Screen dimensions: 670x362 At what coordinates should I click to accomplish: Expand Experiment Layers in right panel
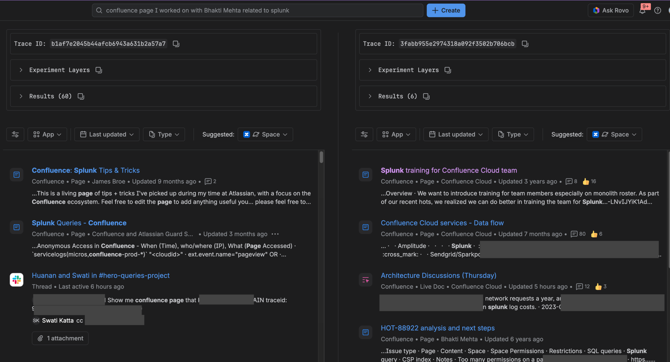370,70
